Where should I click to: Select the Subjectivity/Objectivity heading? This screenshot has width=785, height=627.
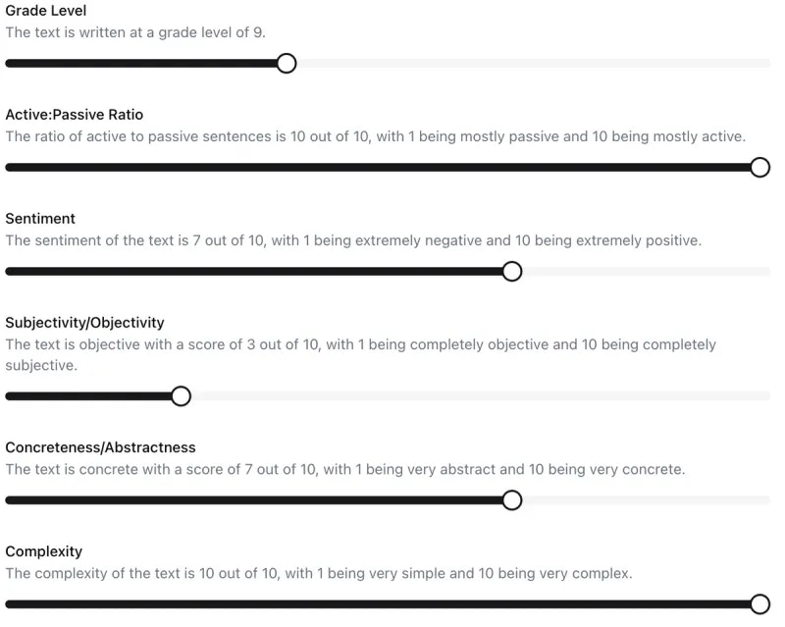[84, 323]
